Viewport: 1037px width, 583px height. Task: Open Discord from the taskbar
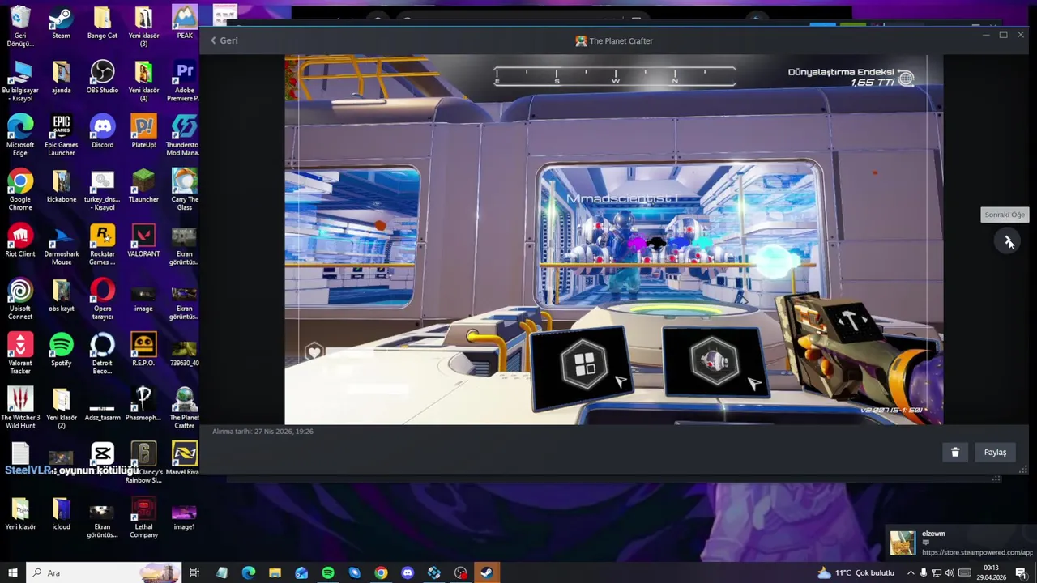[408, 572]
